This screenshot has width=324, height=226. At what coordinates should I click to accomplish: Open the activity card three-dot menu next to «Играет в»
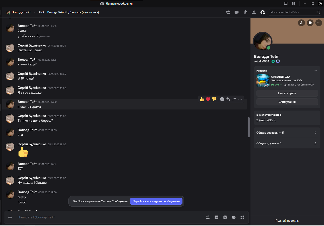tap(315, 71)
